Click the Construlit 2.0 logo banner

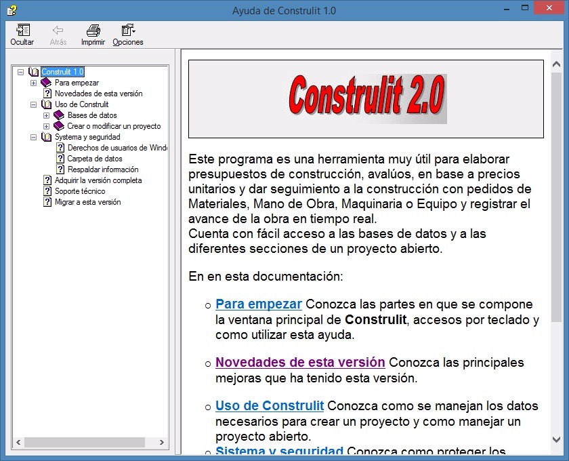[367, 98]
